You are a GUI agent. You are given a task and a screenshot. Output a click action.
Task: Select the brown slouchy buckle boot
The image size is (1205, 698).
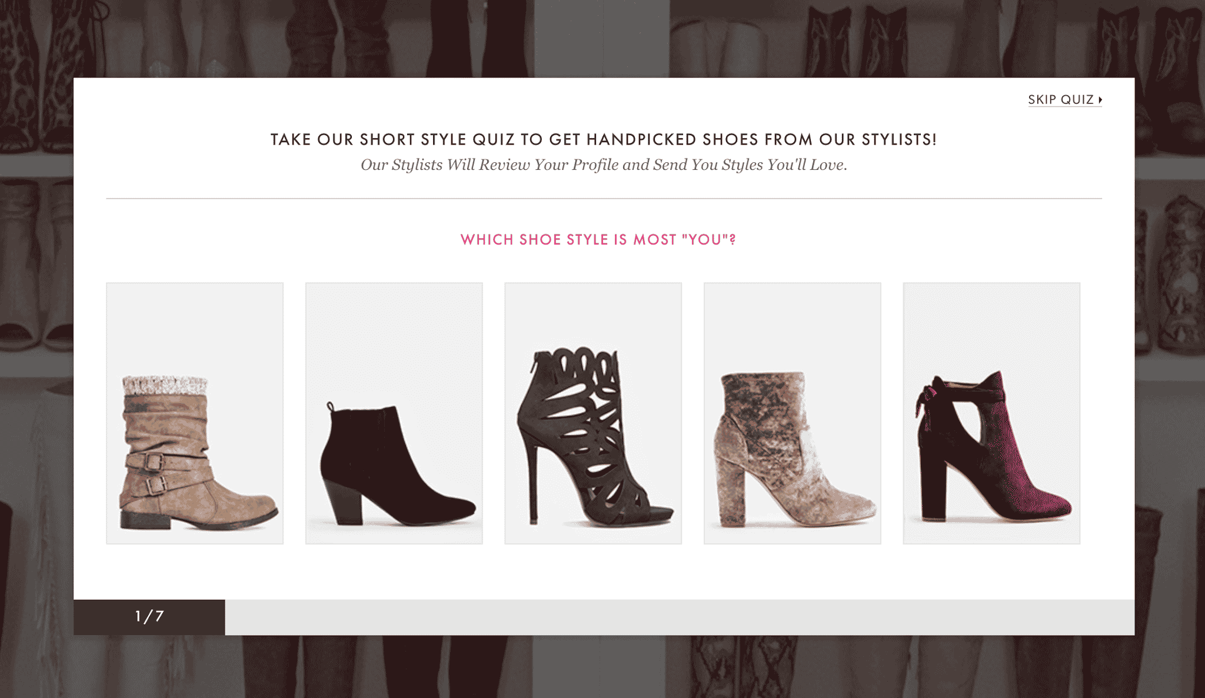[195, 413]
